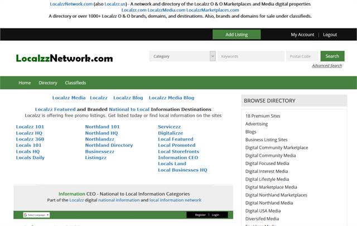Select Classifieds in green nav bar

pos(75,83)
